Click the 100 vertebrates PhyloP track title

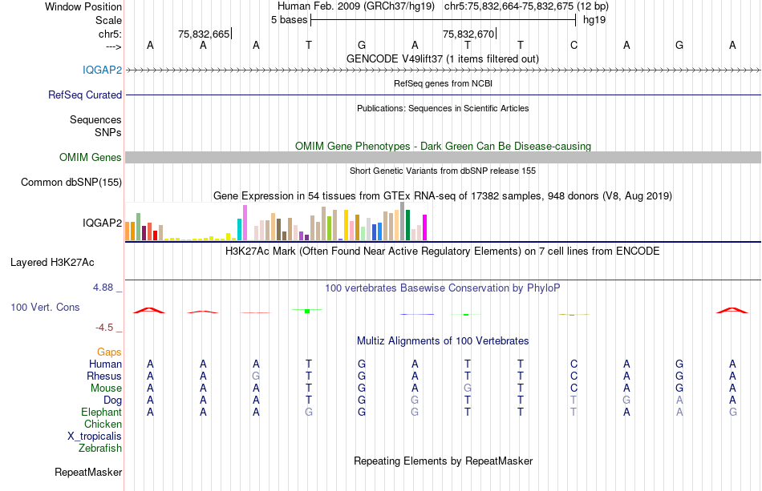tap(442, 288)
